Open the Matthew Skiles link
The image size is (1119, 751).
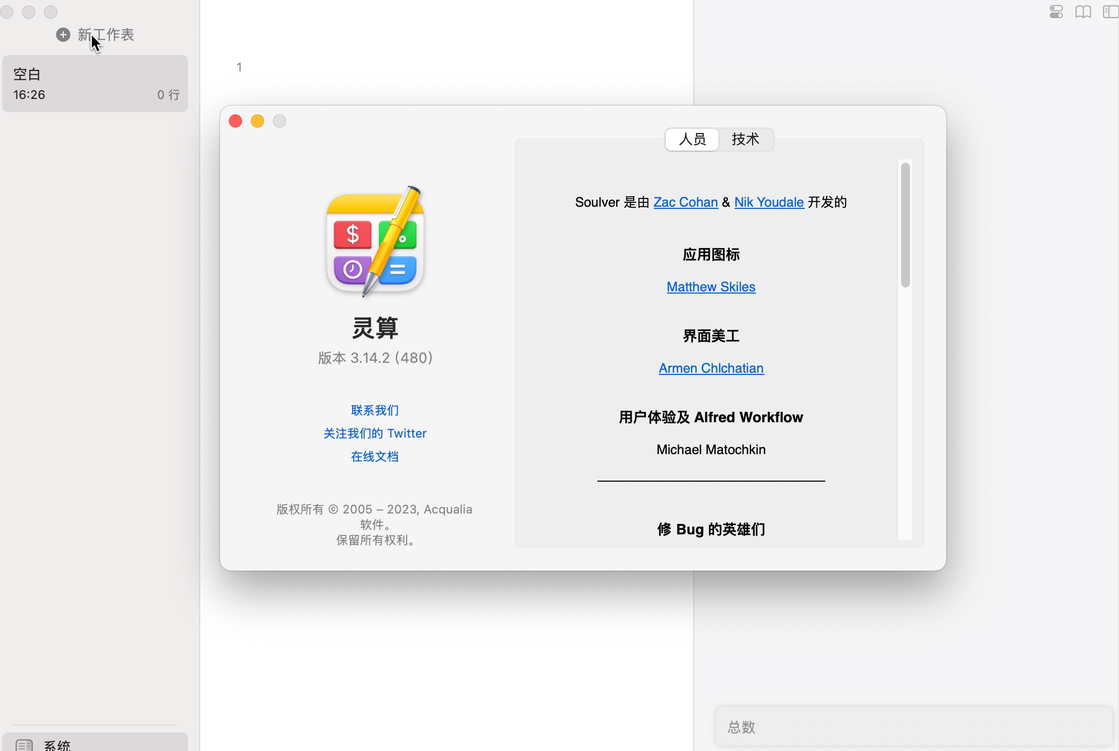click(711, 286)
